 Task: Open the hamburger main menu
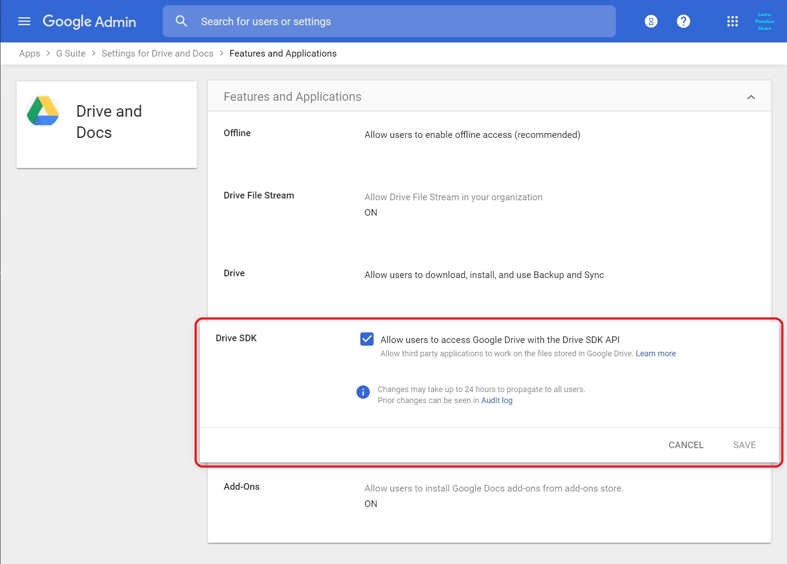(x=24, y=21)
